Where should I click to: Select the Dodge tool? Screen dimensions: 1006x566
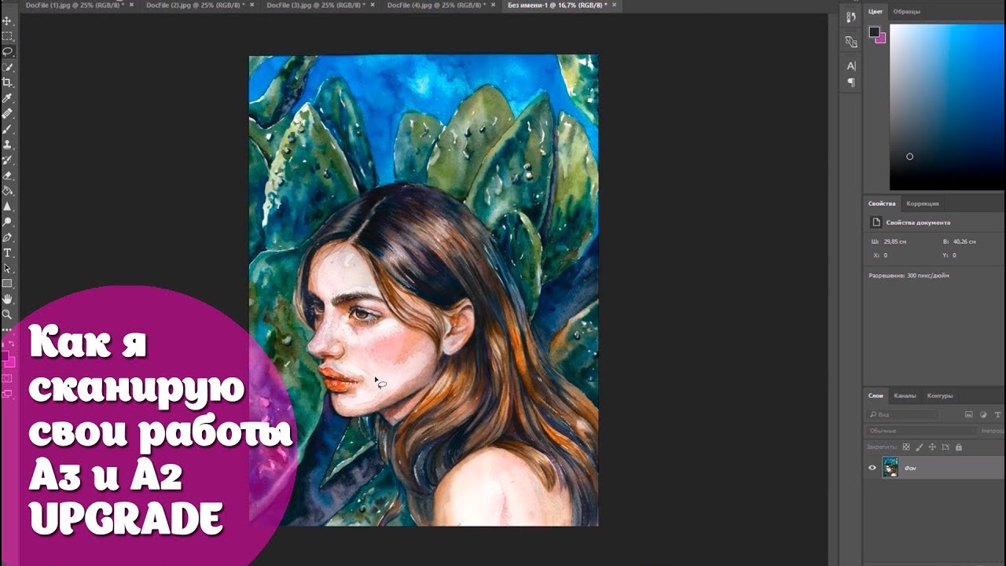[x=7, y=222]
